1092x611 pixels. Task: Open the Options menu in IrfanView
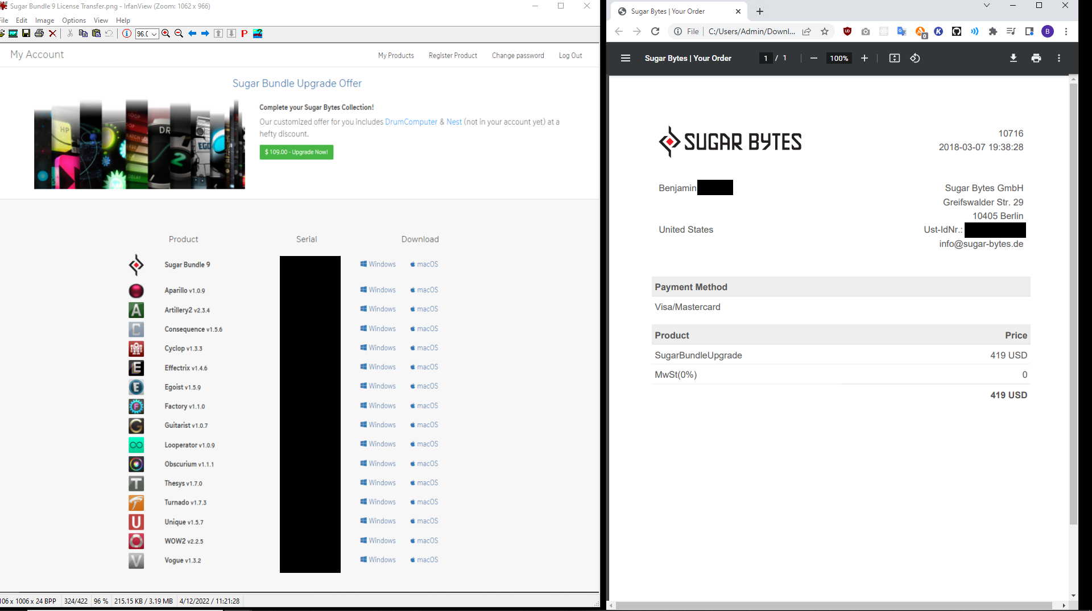point(74,20)
